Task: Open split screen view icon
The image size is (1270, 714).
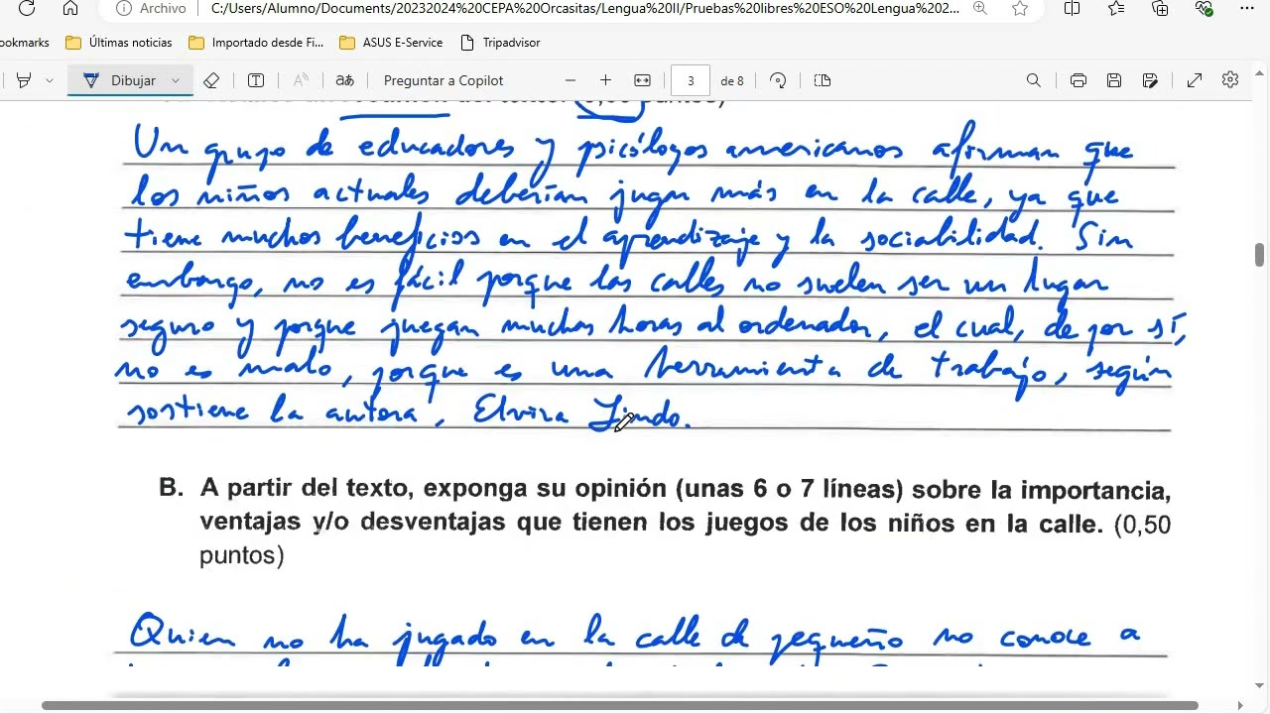Action: (1072, 8)
